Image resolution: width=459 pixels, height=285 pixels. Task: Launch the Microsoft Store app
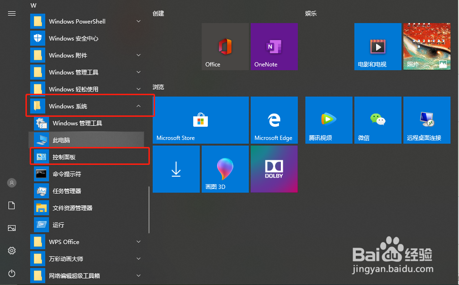[x=200, y=120]
